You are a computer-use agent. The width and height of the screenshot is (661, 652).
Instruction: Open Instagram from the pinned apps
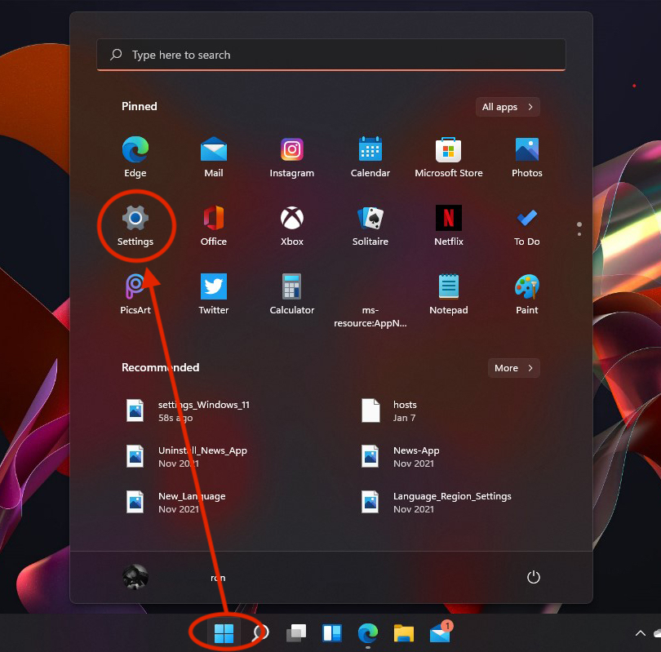291,157
